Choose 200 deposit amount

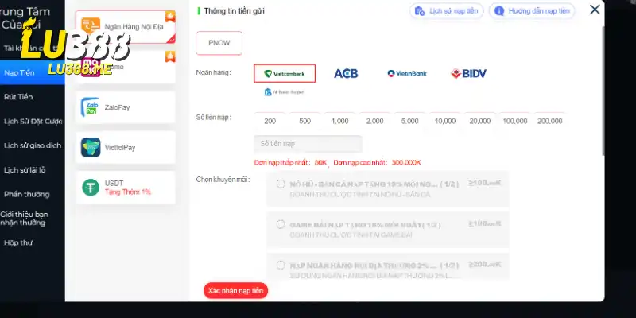(270, 121)
